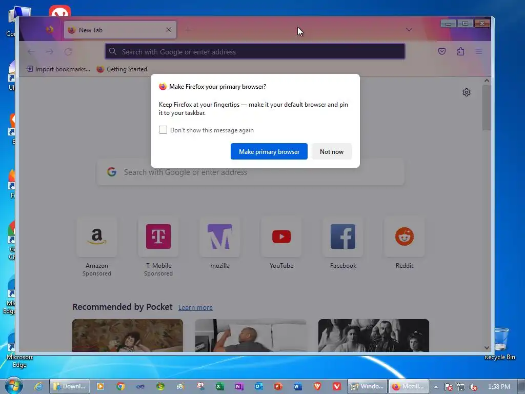Open the Windows Start menu

14,386
